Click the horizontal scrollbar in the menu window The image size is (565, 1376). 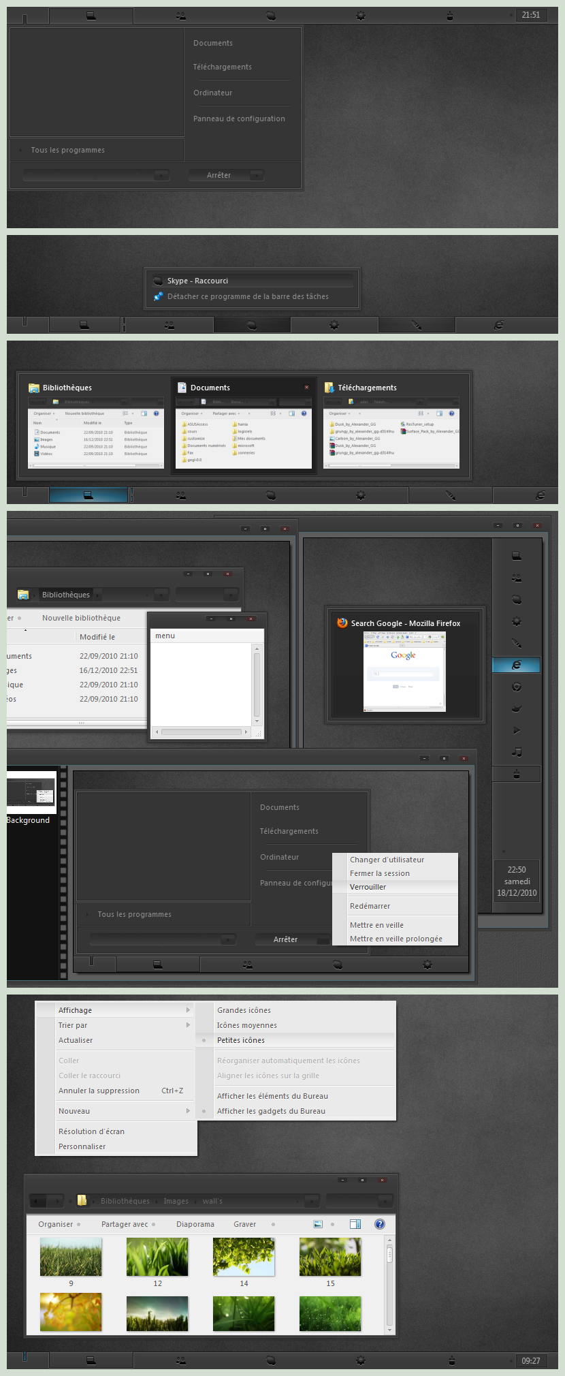click(202, 732)
